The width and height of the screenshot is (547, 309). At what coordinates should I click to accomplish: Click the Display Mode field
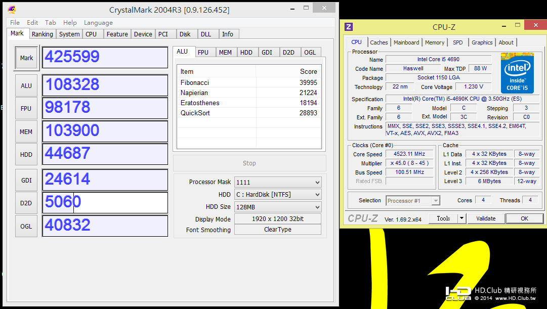click(278, 219)
